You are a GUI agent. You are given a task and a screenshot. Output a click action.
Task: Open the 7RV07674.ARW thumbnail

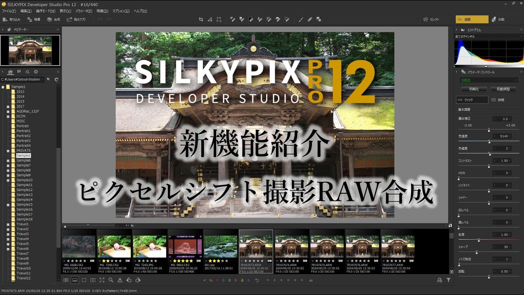click(x=291, y=252)
